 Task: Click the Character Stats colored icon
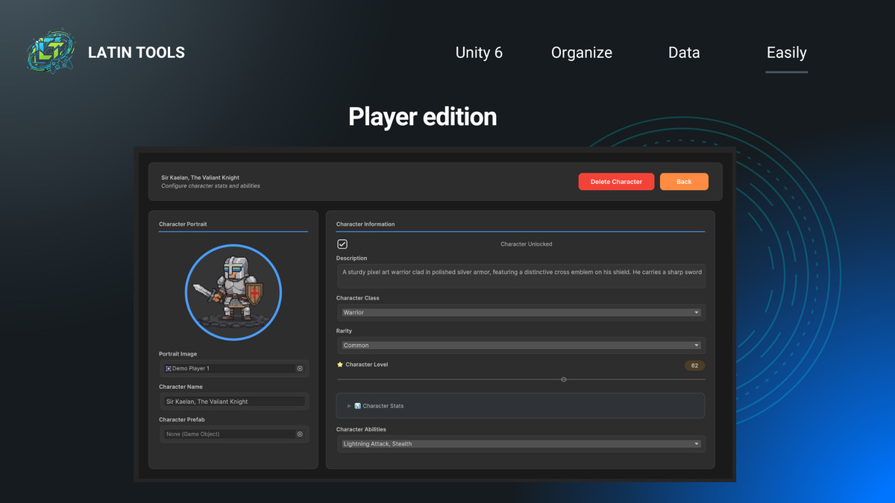coord(358,405)
